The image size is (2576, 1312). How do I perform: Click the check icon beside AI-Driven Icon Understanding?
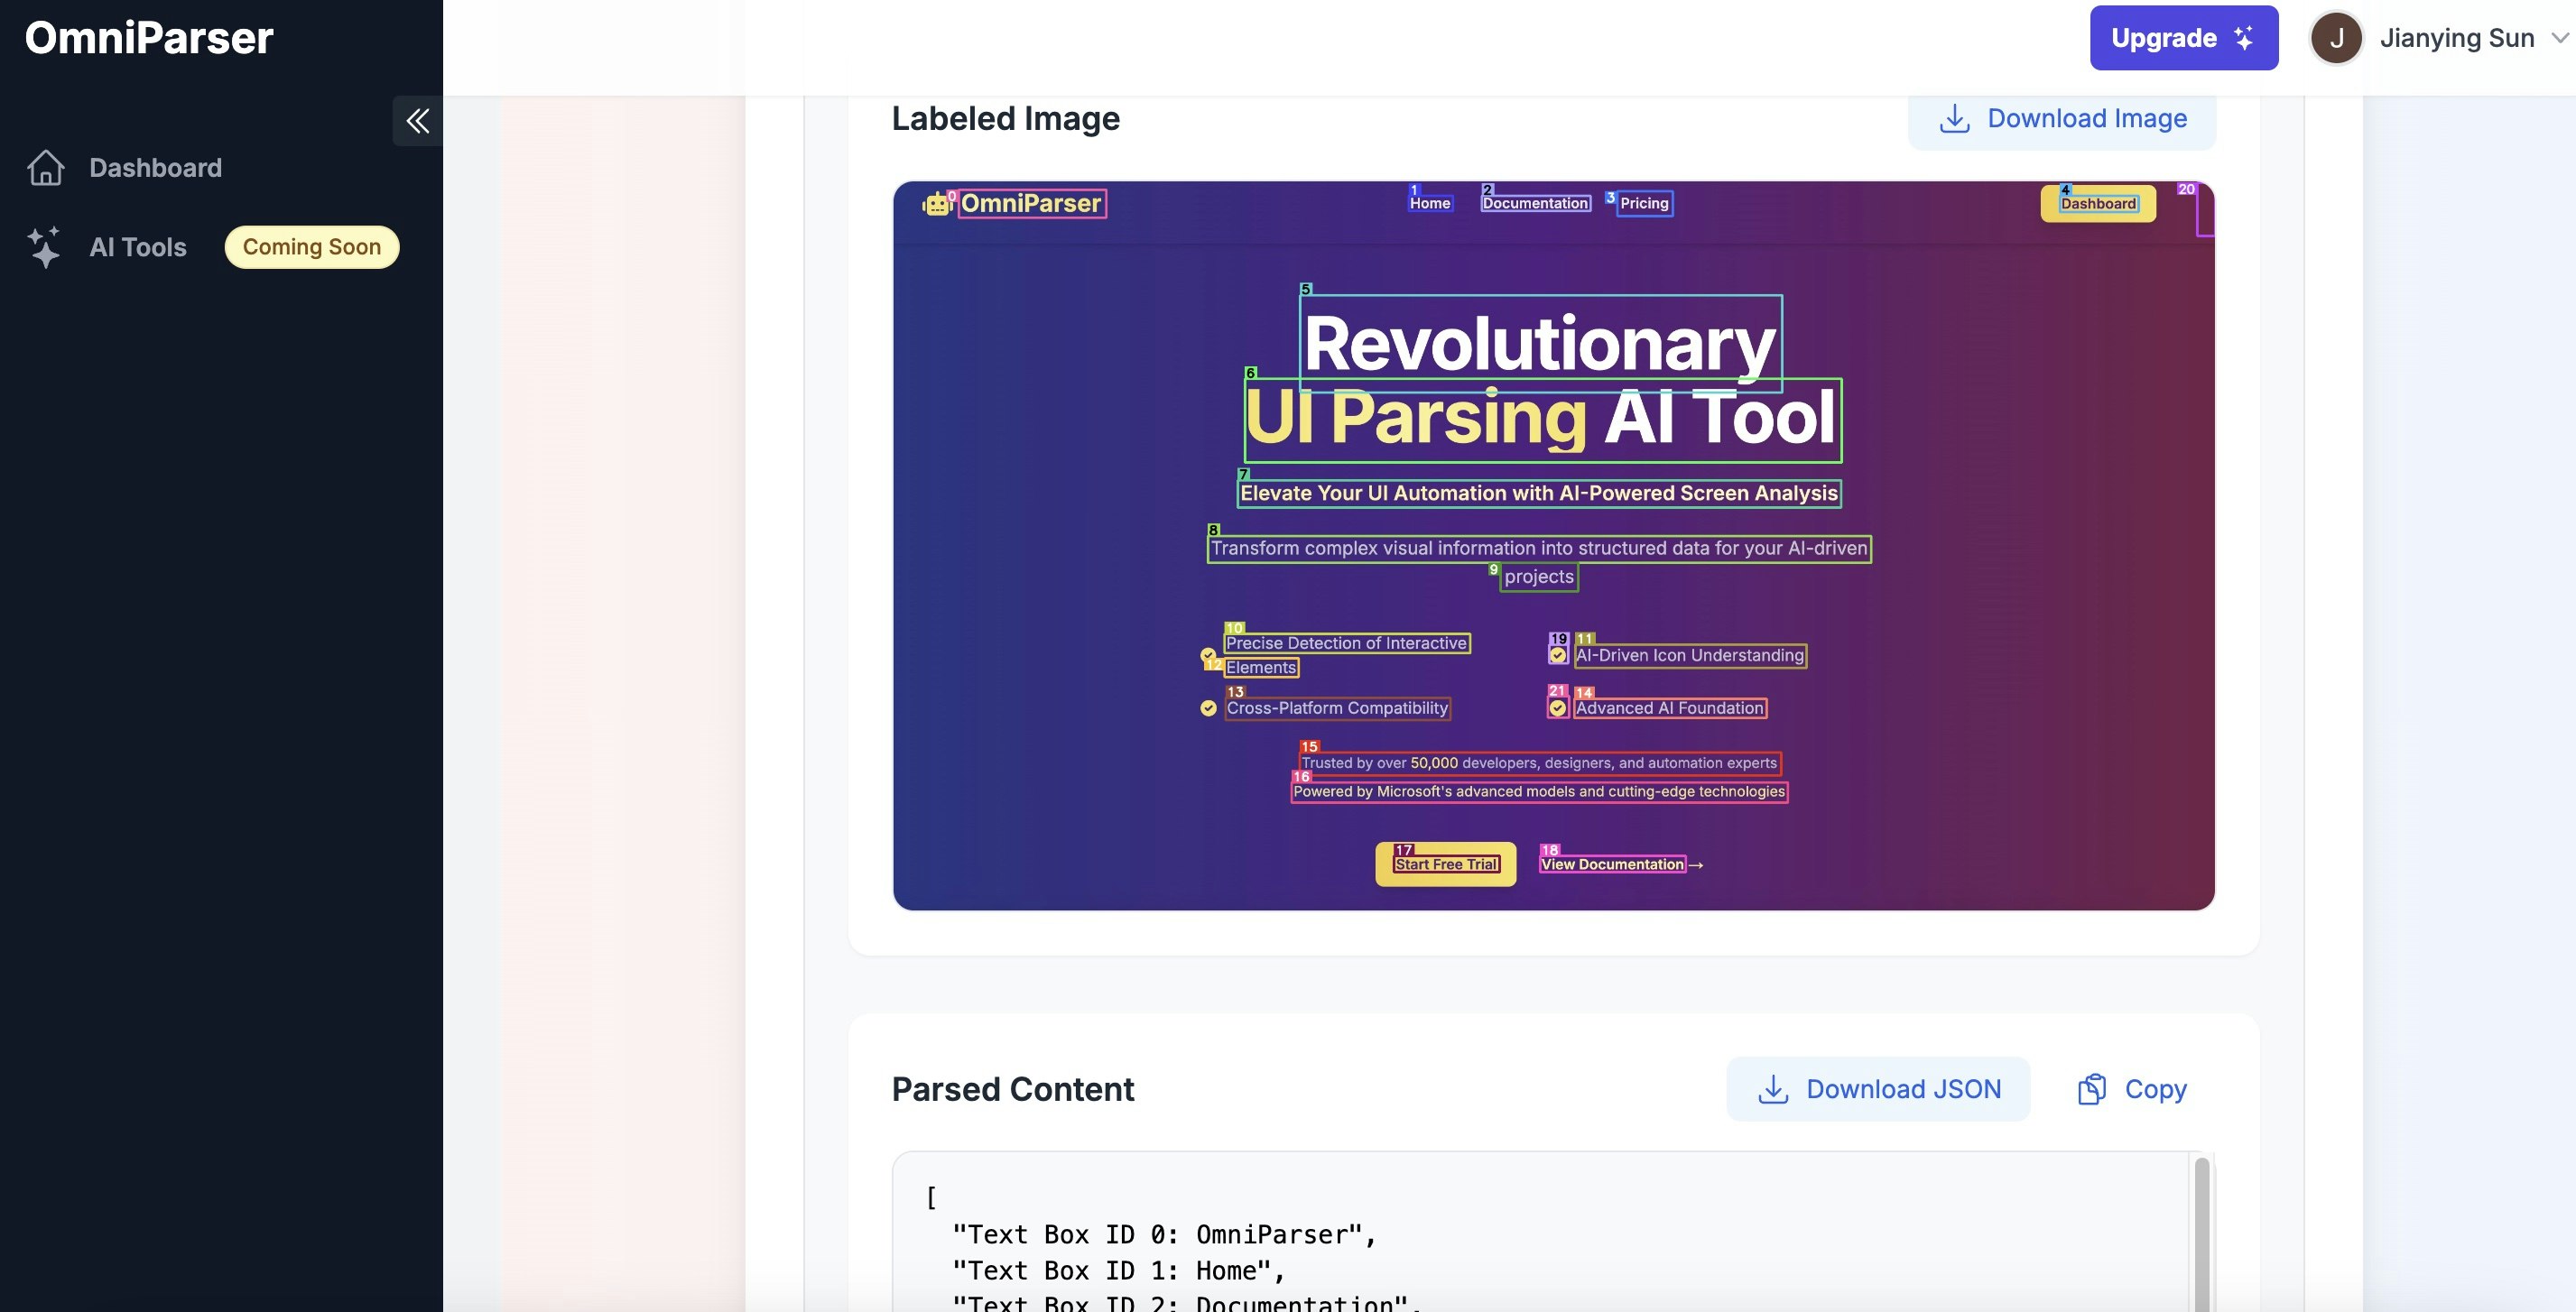click(x=1558, y=655)
